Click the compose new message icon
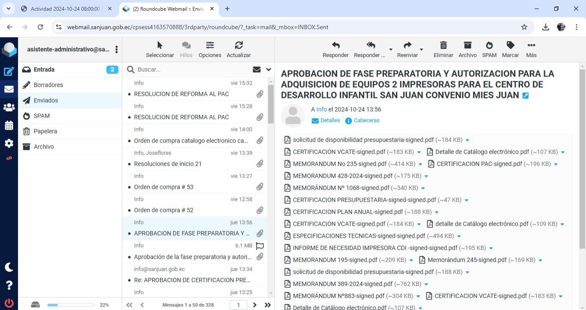Viewport: 586px width, 310px height. (9, 72)
